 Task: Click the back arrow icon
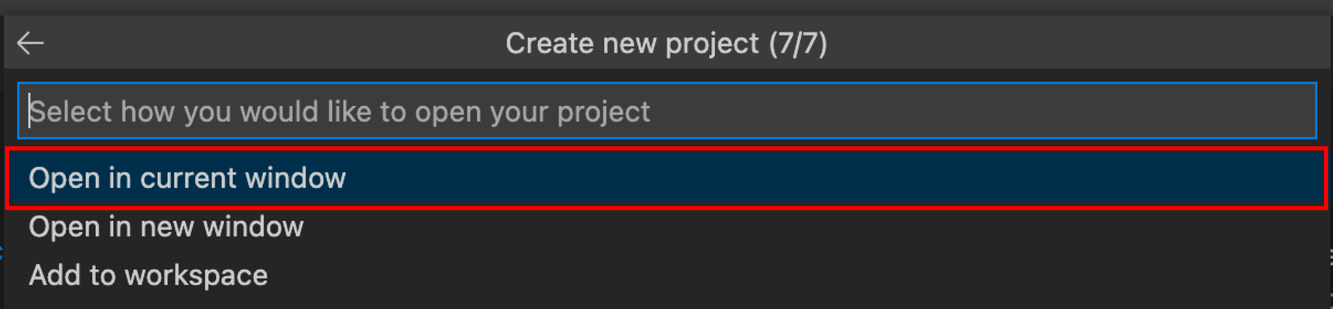tap(31, 44)
